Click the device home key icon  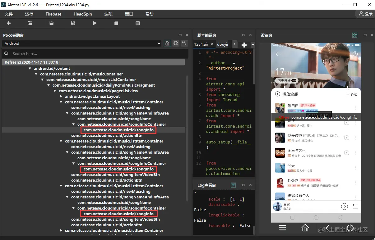tap(305, 228)
